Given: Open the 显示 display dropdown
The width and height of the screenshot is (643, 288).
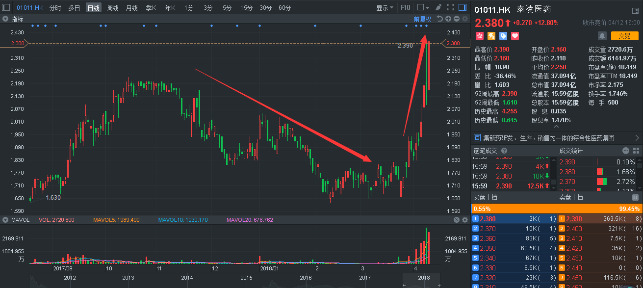Looking at the screenshot, I should (x=385, y=8).
